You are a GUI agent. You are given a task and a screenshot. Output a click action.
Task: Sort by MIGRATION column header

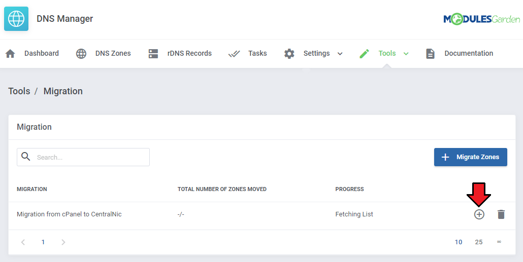point(31,189)
